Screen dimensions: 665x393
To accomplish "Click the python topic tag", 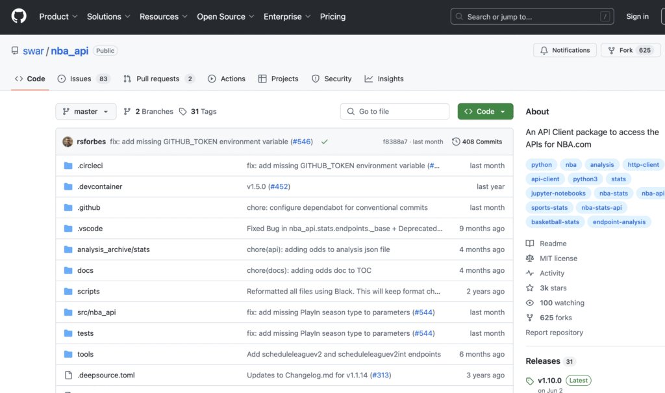I will pyautogui.click(x=542, y=164).
